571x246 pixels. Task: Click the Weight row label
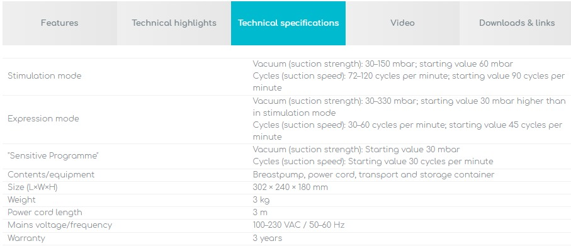21,200
